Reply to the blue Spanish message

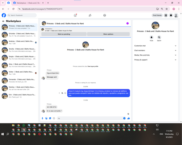[x=62, y=93]
